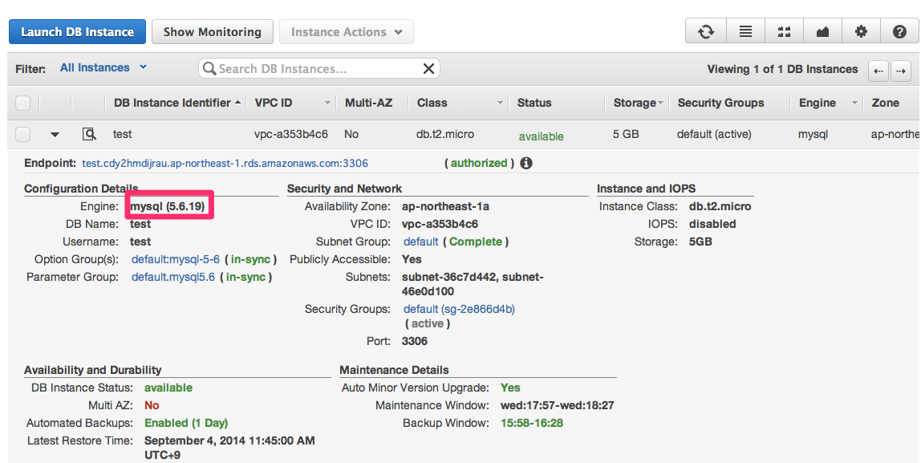Image resolution: width=921 pixels, height=463 pixels.
Task: Select the checkbox for the test instance row
Action: [23, 134]
